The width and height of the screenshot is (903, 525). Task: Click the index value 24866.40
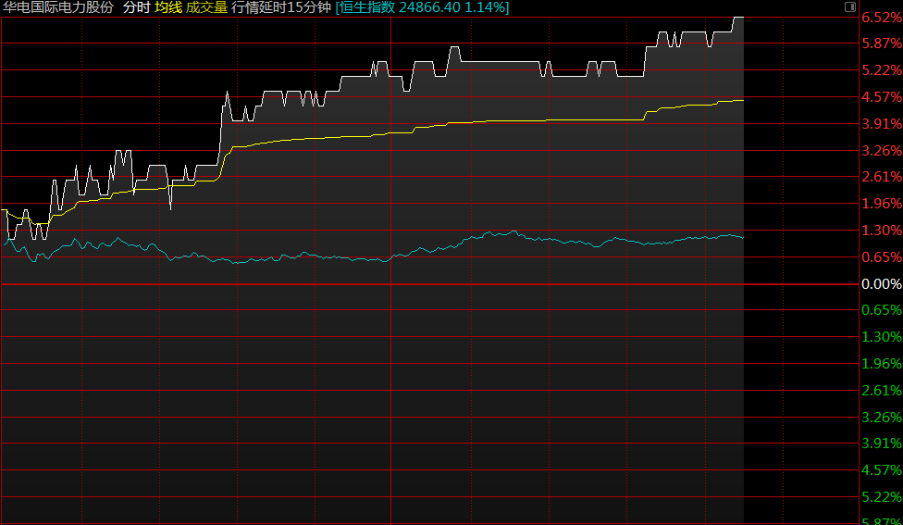coord(430,7)
